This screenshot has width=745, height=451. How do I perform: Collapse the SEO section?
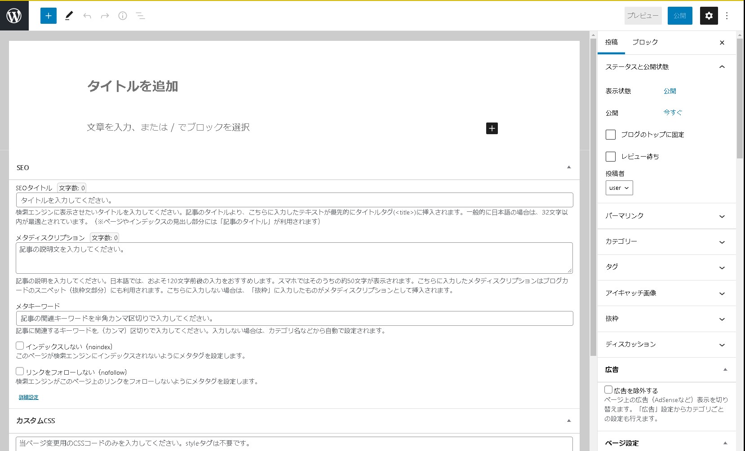point(568,167)
